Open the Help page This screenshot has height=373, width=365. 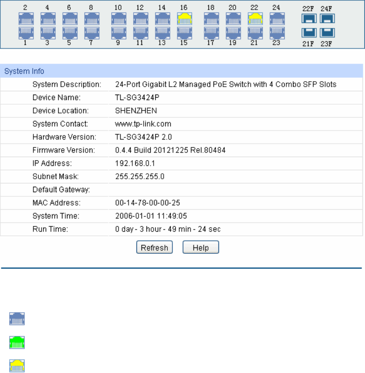[201, 247]
